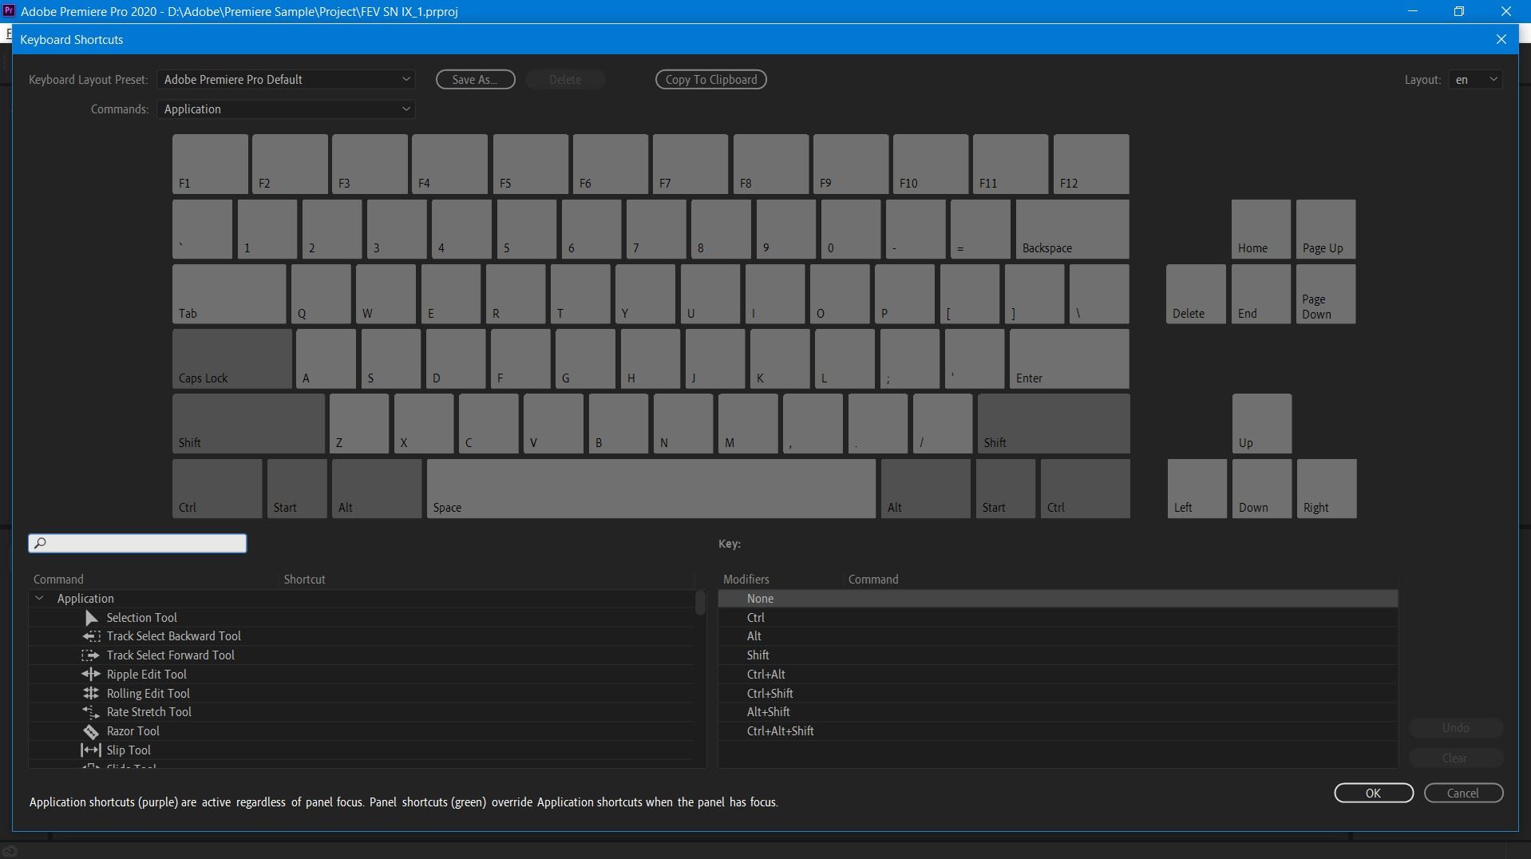Click the Command column header
Image resolution: width=1531 pixels, height=859 pixels.
click(x=58, y=580)
